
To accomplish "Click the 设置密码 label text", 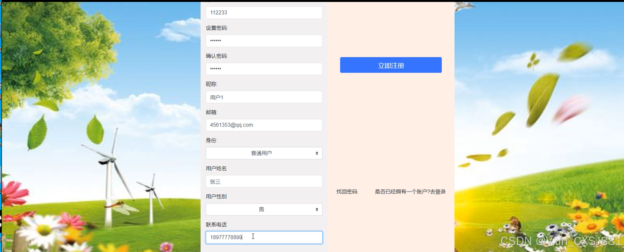I will point(217,28).
